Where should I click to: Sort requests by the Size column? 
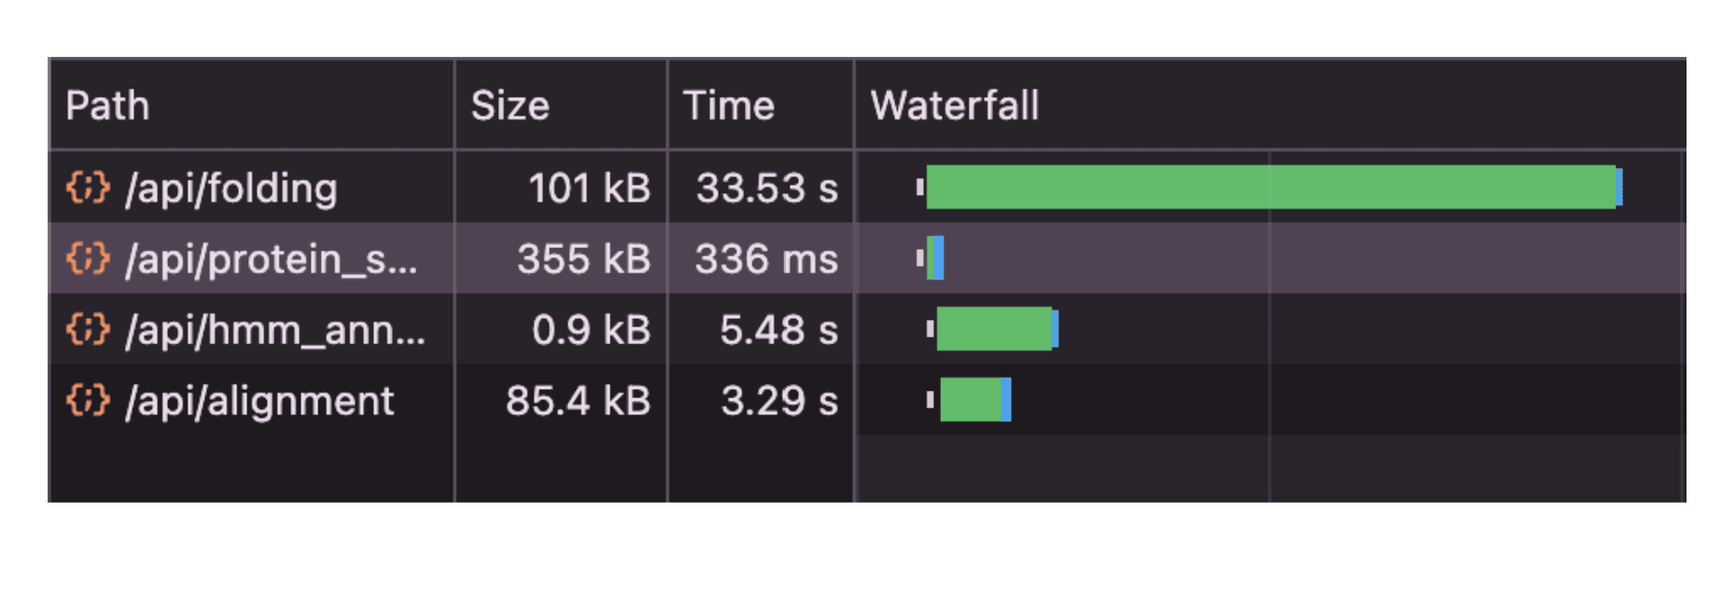pyautogui.click(x=510, y=104)
